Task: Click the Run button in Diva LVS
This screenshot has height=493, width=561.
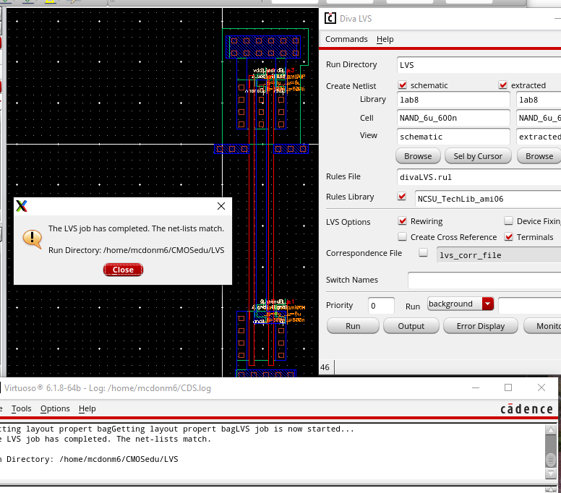Action: [x=353, y=326]
